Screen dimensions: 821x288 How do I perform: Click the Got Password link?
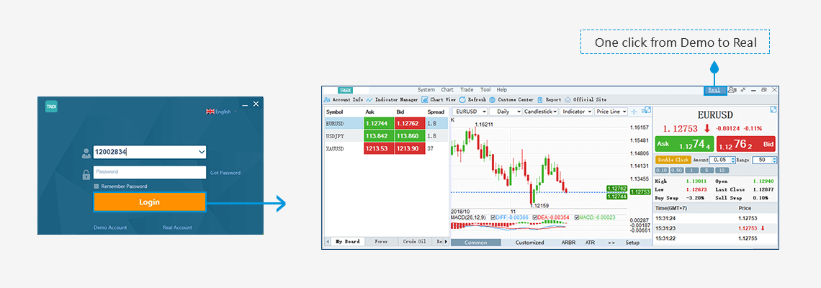[x=225, y=173]
